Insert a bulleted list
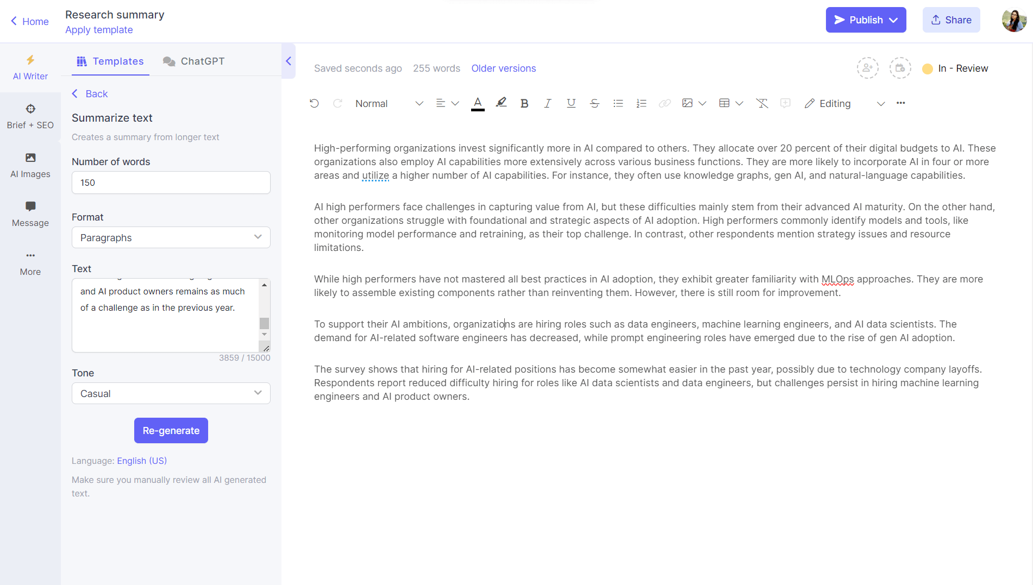 tap(618, 103)
